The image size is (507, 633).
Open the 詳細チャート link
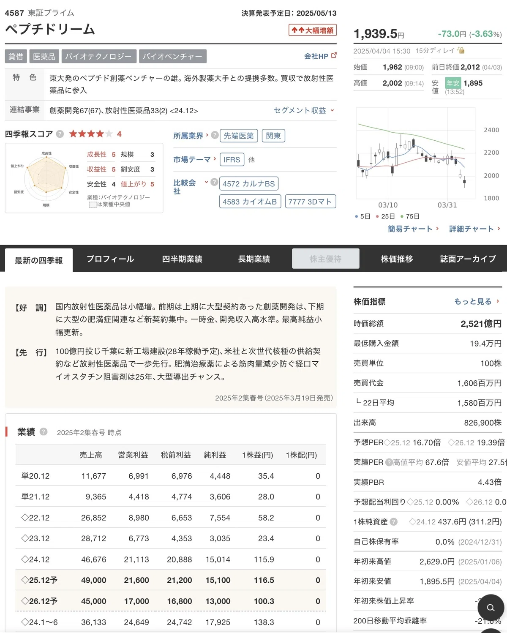(474, 229)
